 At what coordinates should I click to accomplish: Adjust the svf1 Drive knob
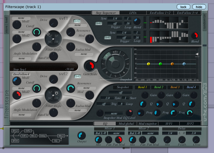[53, 23]
